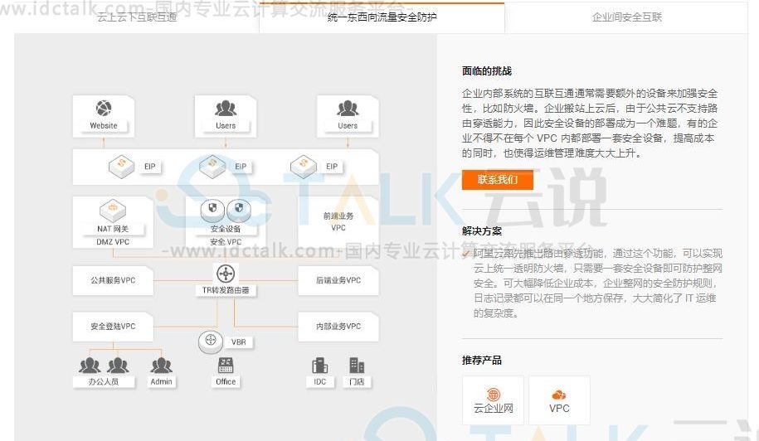Click the 后端业务VPC box
The height and width of the screenshot is (441, 759).
pyautogui.click(x=338, y=280)
